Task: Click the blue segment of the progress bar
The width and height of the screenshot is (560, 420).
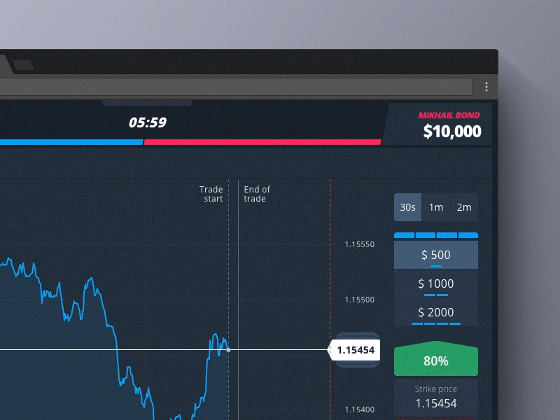Action: [70, 143]
